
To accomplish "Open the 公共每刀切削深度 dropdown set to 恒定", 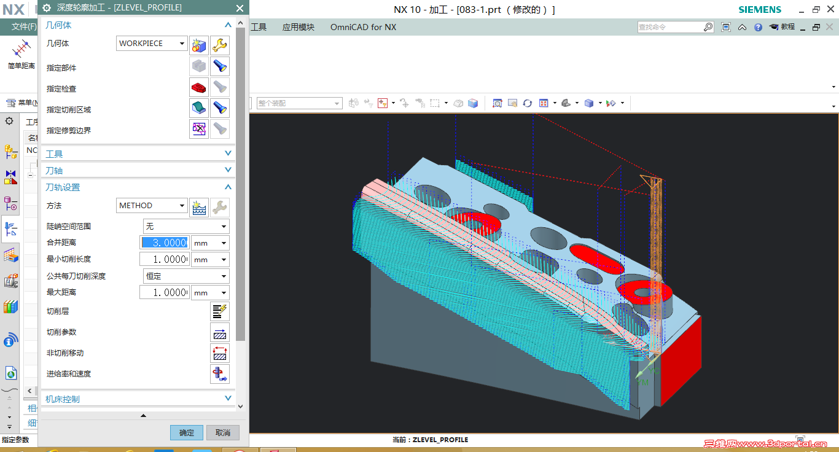I will coord(185,276).
